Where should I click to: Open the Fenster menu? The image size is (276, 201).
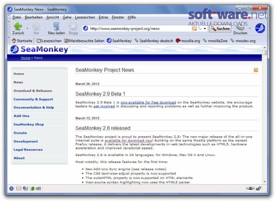point(118,17)
